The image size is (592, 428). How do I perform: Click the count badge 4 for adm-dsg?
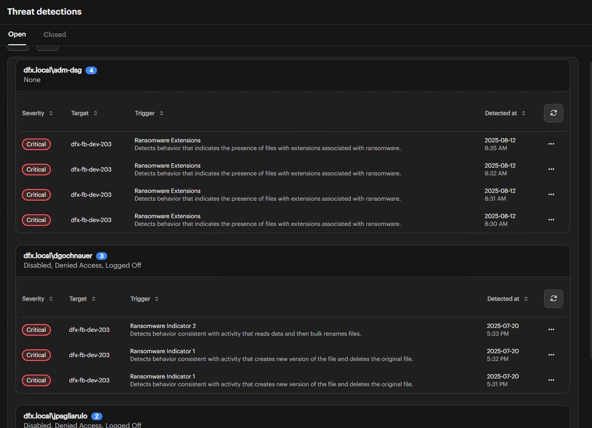pyautogui.click(x=91, y=70)
